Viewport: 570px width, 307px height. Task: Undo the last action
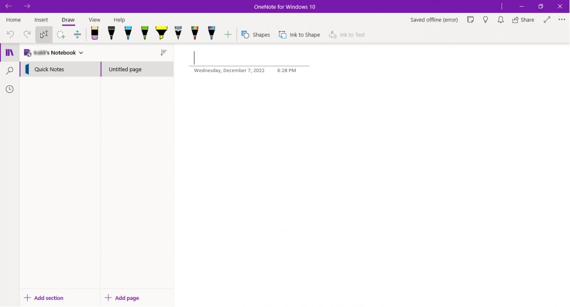(x=10, y=35)
